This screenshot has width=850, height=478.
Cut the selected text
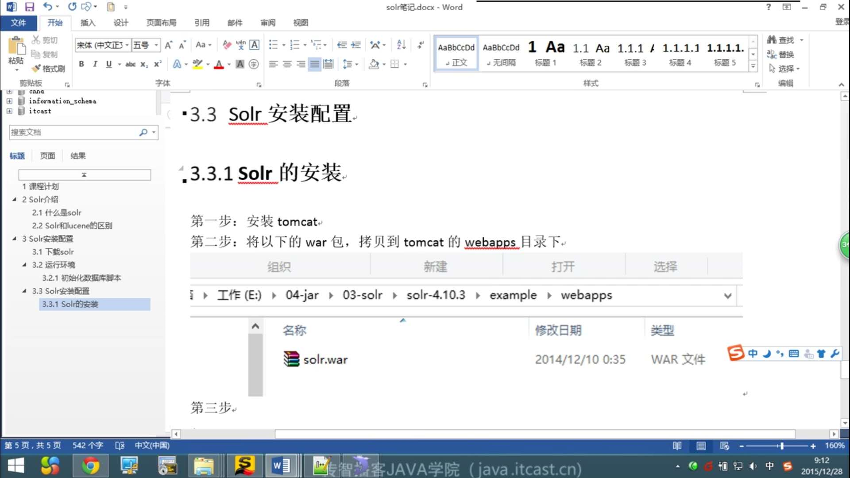45,40
